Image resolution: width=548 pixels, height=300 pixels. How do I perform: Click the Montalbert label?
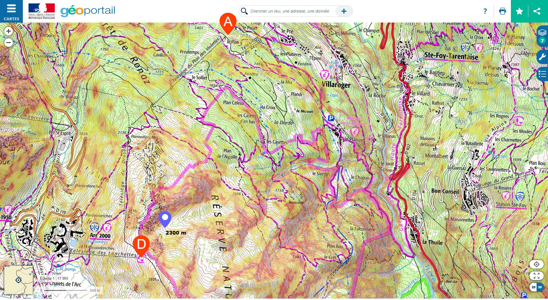point(436,156)
